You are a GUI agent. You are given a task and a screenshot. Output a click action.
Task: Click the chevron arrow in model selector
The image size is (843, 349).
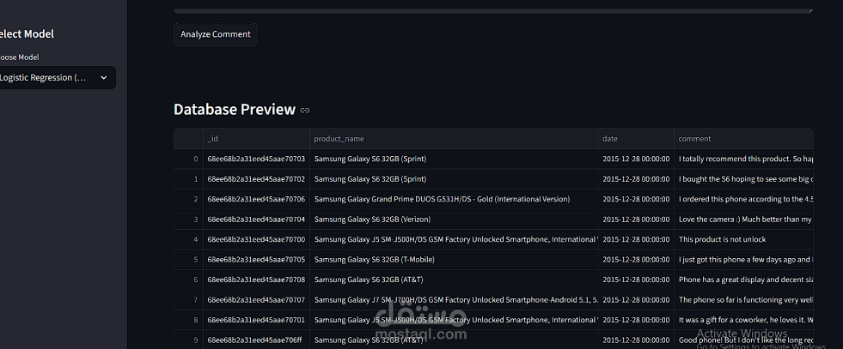[x=104, y=78]
